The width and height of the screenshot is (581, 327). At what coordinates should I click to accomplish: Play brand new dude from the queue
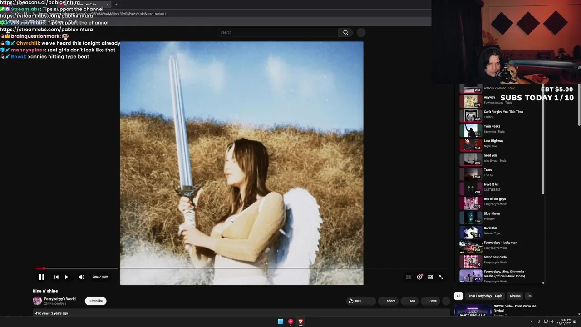pyautogui.click(x=500, y=261)
